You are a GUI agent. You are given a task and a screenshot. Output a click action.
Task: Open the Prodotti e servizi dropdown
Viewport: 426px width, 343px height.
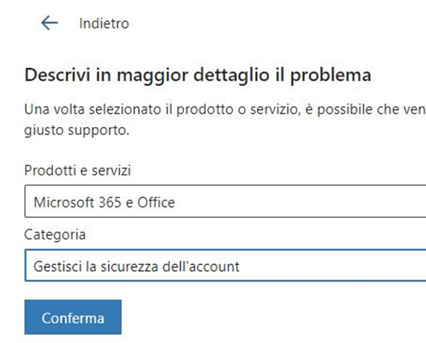coord(225,201)
